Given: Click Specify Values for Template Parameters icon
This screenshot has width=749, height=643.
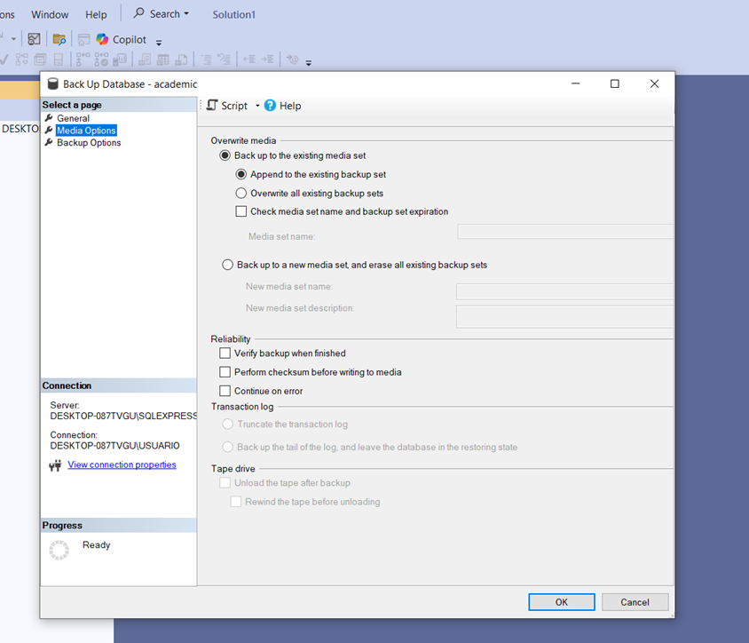Looking at the screenshot, I should (292, 60).
